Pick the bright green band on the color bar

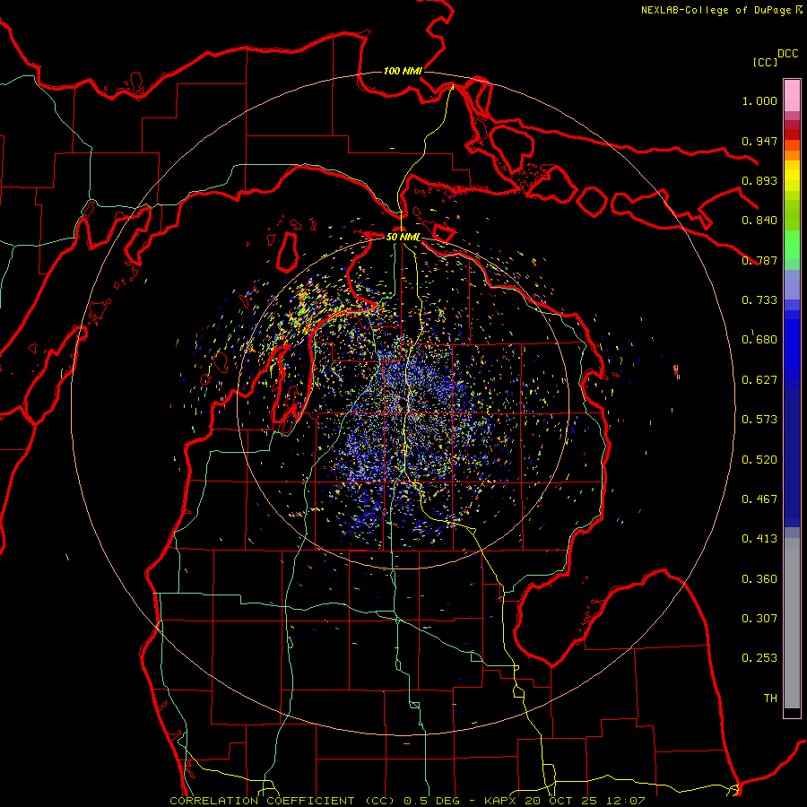(792, 245)
